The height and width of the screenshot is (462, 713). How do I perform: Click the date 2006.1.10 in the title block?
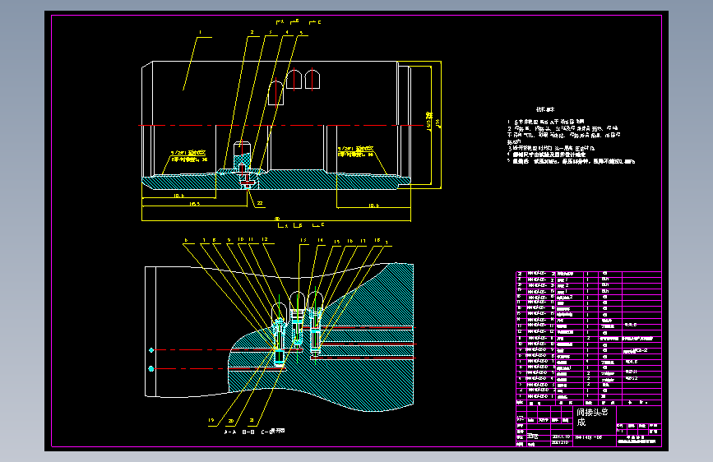561,437
